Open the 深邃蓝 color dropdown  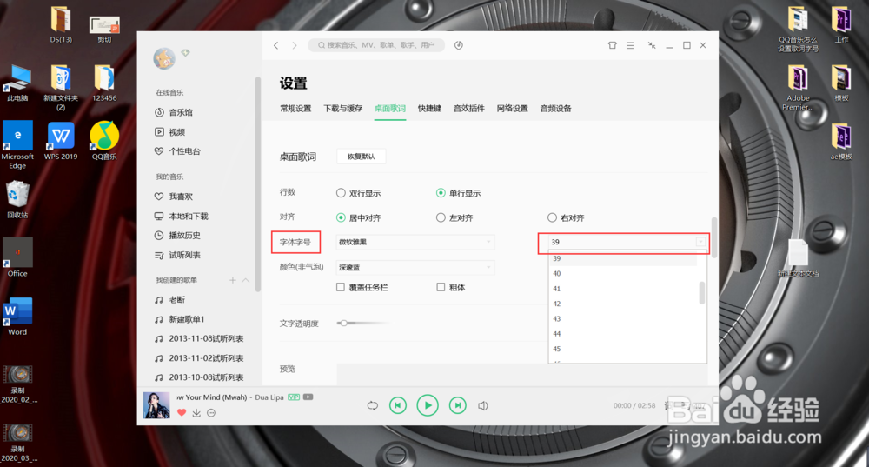(415, 267)
